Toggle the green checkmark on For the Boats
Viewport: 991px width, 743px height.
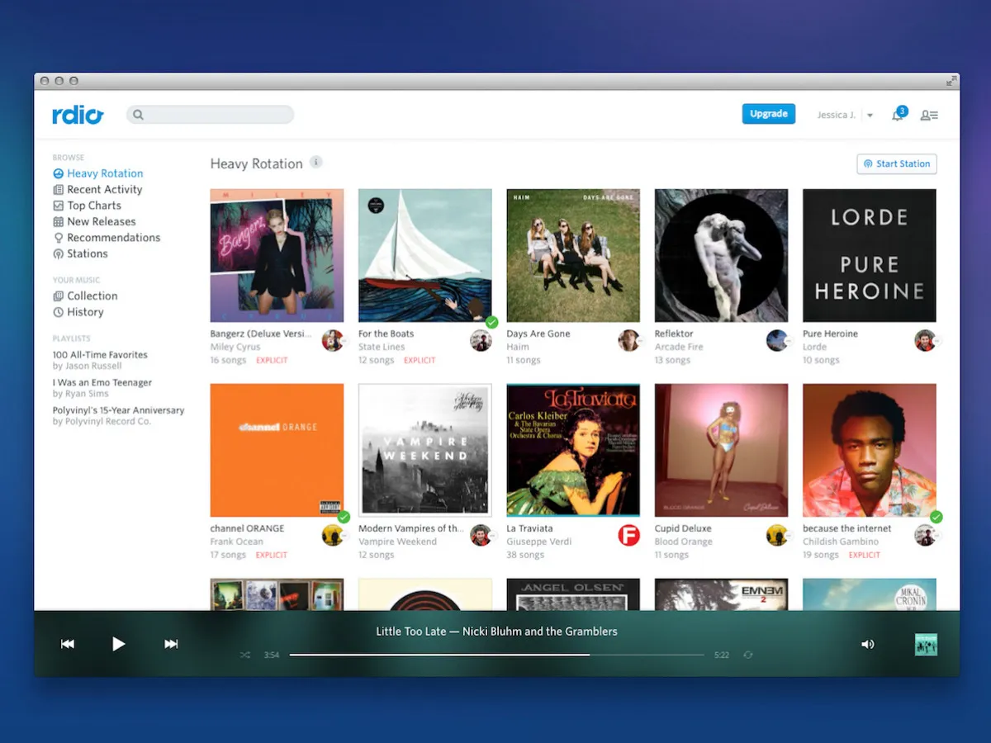click(491, 321)
